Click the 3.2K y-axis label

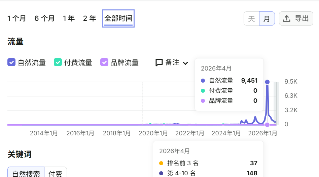pyautogui.click(x=291, y=110)
